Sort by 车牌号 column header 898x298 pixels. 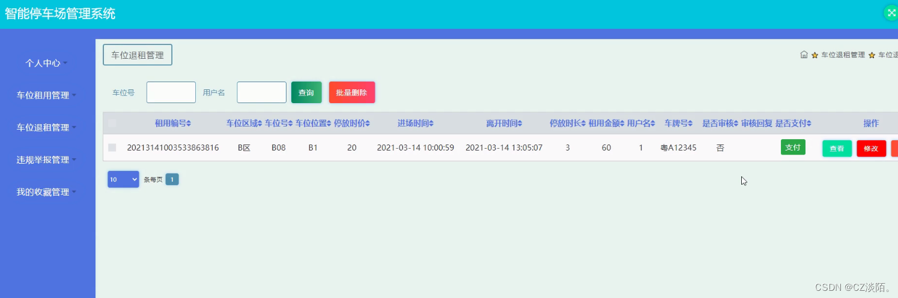[679, 124]
